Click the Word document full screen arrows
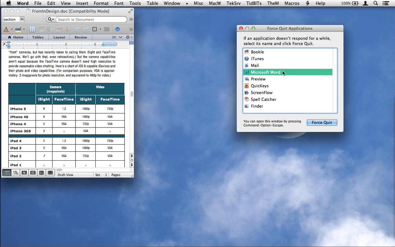This screenshot has width=395, height=247. [130, 11]
